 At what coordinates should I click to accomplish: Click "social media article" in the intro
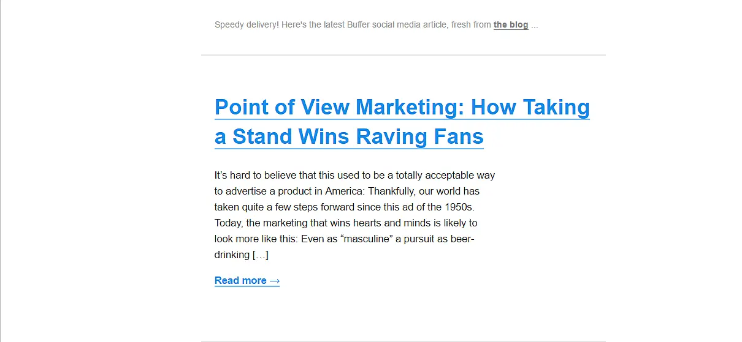411,25
